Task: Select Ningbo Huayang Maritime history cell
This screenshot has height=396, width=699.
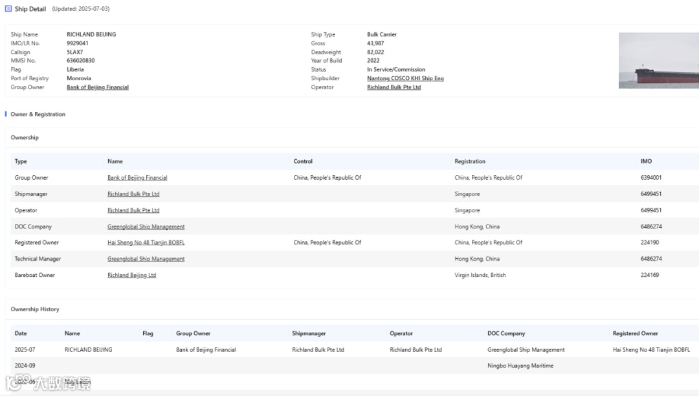Action: [x=520, y=366]
